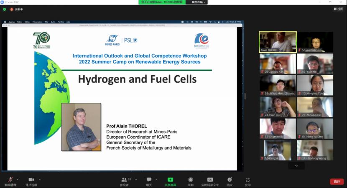Click the view layout button top right
Image resolution: width=347 pixels, height=188 pixels.
pyautogui.click(x=338, y=9)
